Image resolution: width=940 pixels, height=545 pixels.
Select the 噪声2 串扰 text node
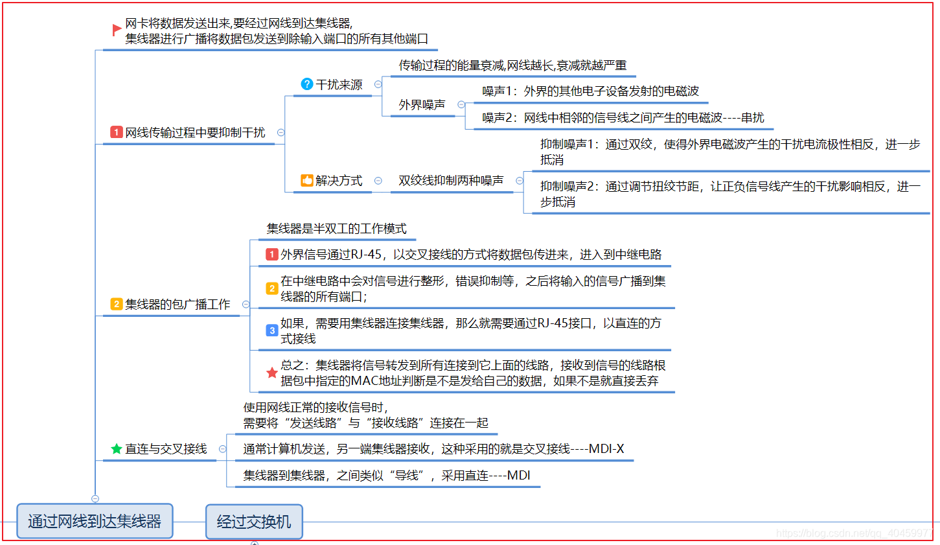pos(623,117)
